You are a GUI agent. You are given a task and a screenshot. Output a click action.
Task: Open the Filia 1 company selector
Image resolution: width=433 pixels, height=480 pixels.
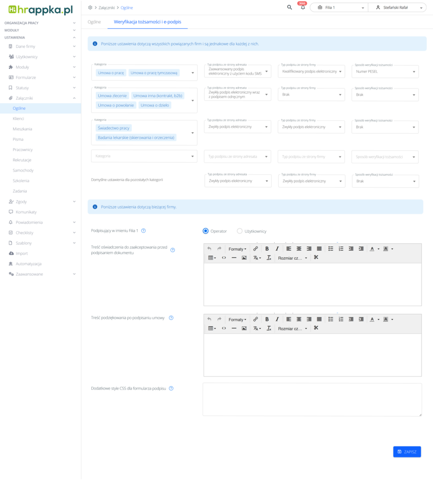(339, 8)
